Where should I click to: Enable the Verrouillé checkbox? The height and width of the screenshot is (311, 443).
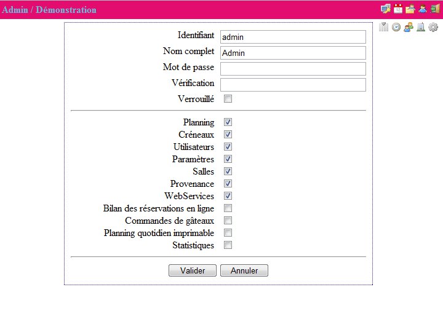(228, 98)
